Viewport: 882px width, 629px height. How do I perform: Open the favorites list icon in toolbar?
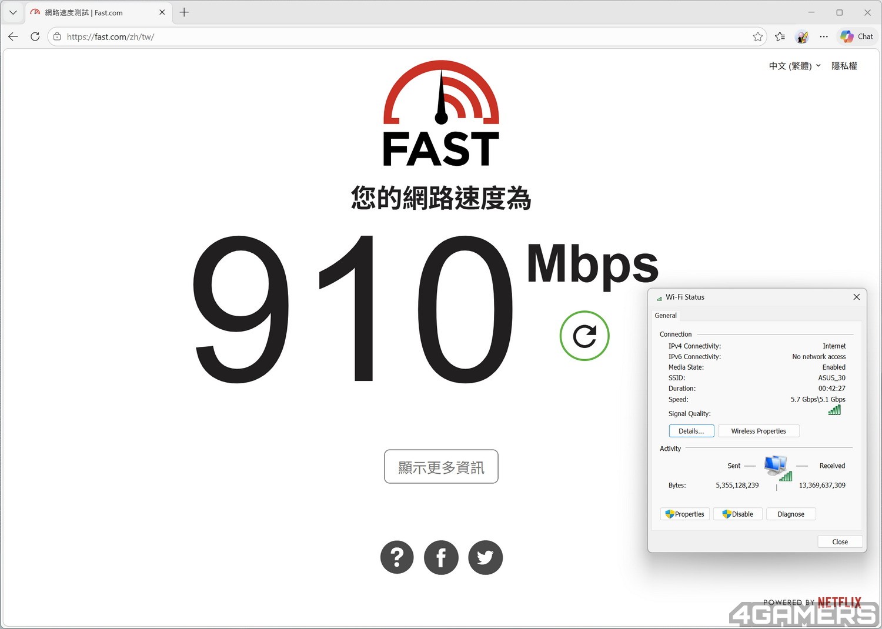point(780,36)
